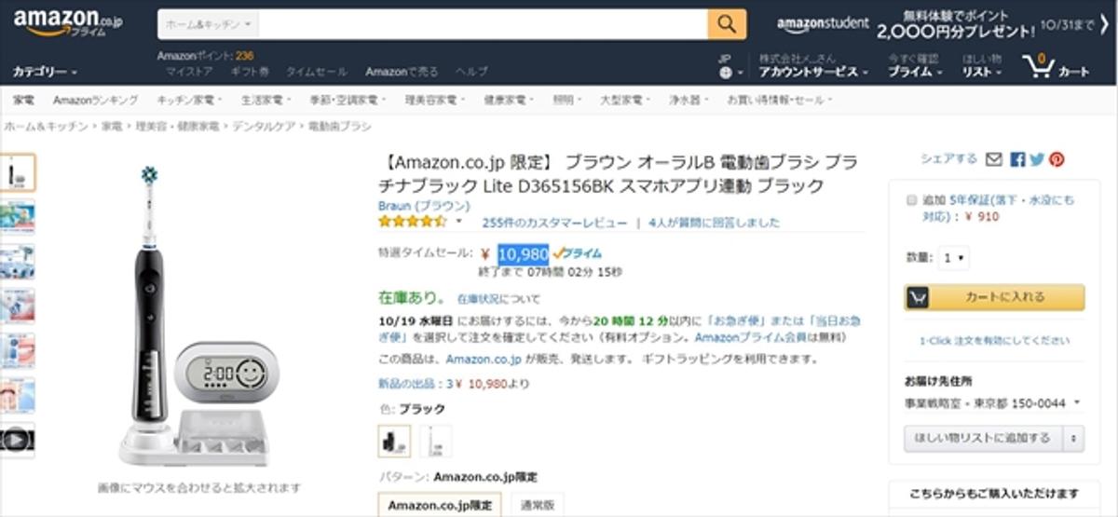Select the 通常版 pattern tab
Screen dimensions: 1118x517
tap(538, 506)
